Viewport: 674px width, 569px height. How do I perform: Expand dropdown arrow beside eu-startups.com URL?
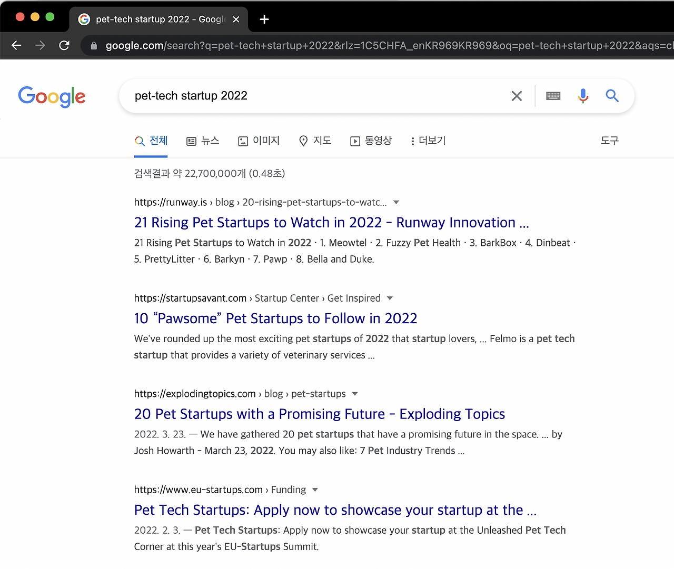coord(315,490)
